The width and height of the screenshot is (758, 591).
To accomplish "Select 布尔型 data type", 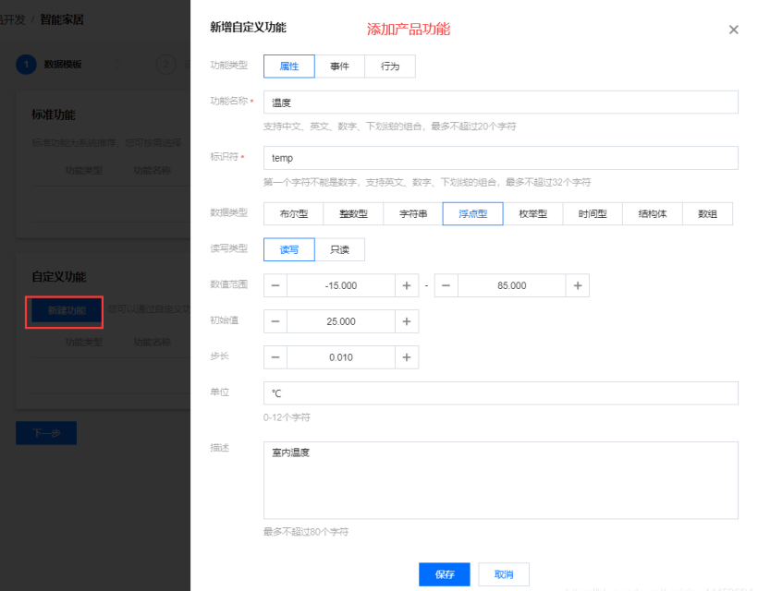I will coord(293,214).
